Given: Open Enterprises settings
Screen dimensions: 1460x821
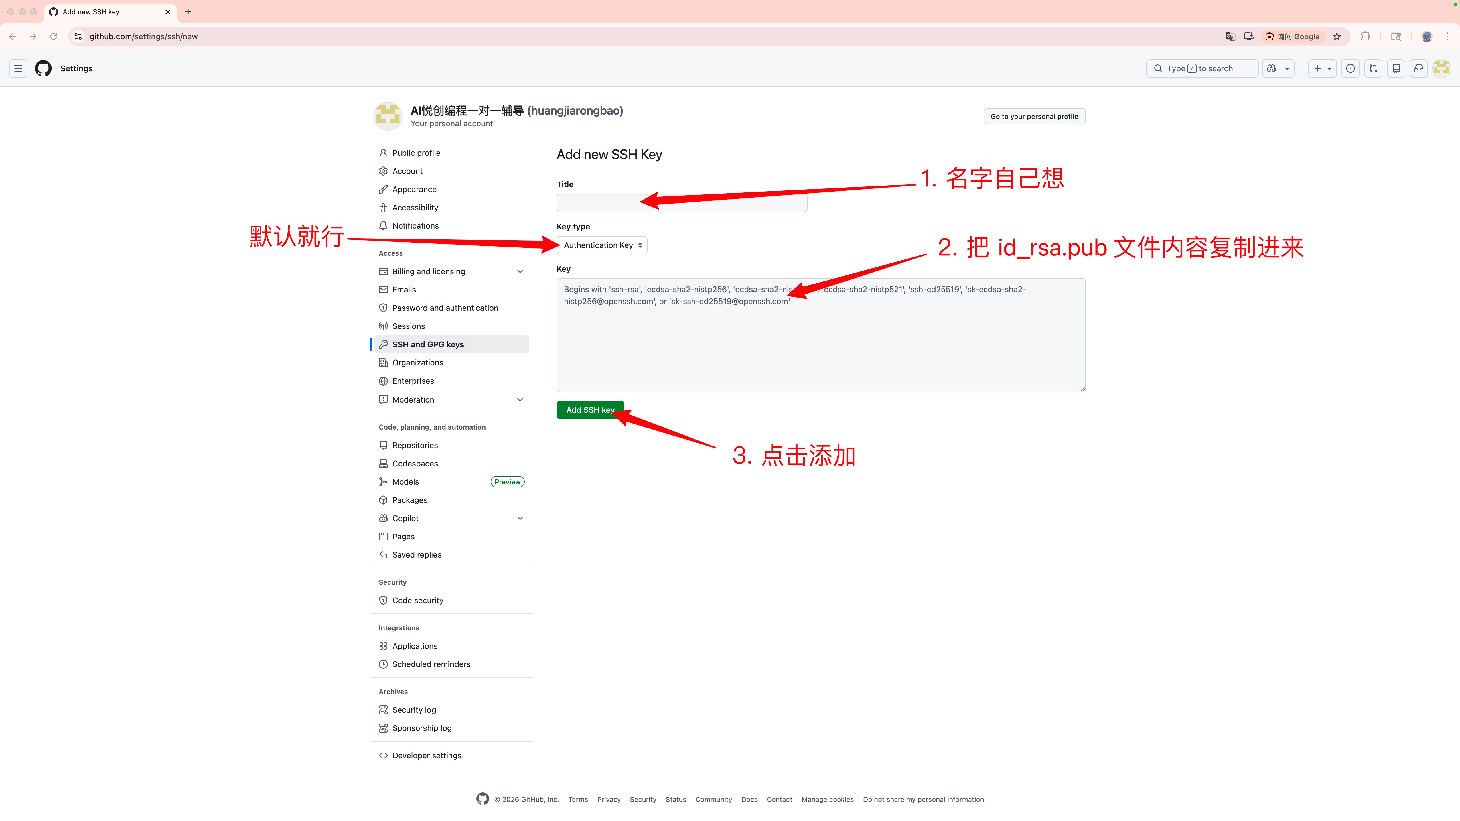Looking at the screenshot, I should 451,381.
